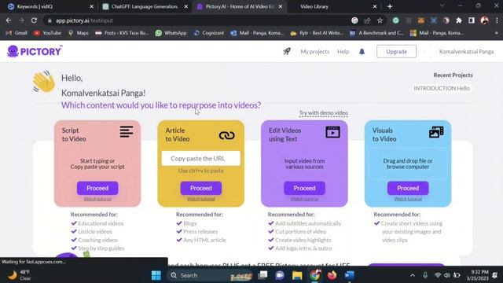Open the weather widget on the taskbar
The width and height of the screenshot is (503, 283).
tap(19, 275)
